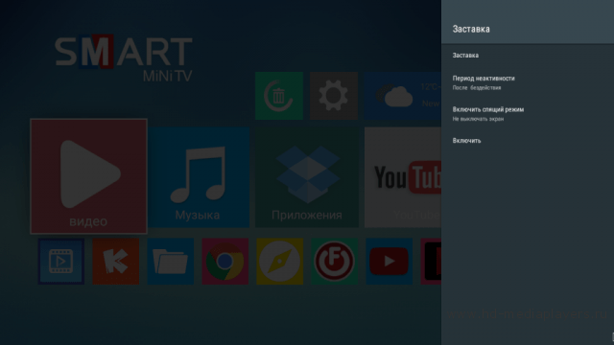Open the Приложения tile
The width and height of the screenshot is (614, 345).
coord(307,177)
